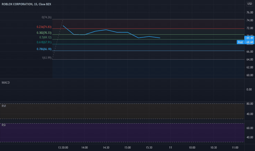Click the 15:30 time axis label
The width and height of the screenshot is (255, 151).
click(x=149, y=148)
